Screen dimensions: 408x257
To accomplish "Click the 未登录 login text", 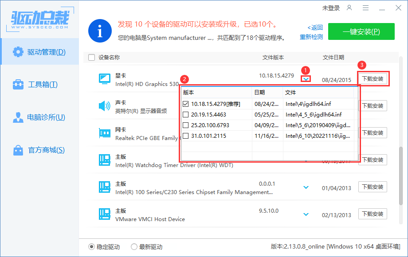I will [x=331, y=8].
